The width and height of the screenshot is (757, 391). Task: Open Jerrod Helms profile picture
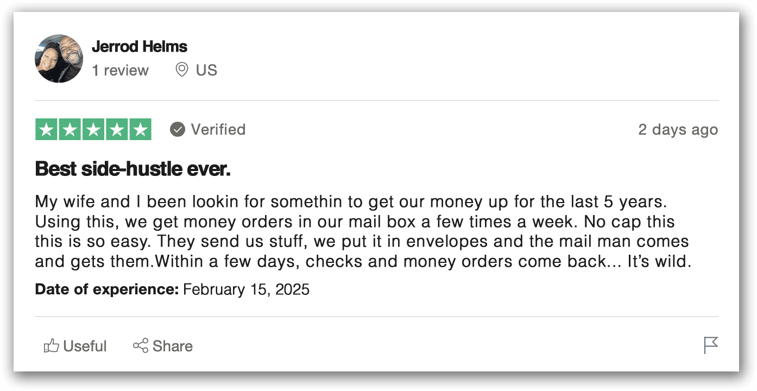(59, 59)
